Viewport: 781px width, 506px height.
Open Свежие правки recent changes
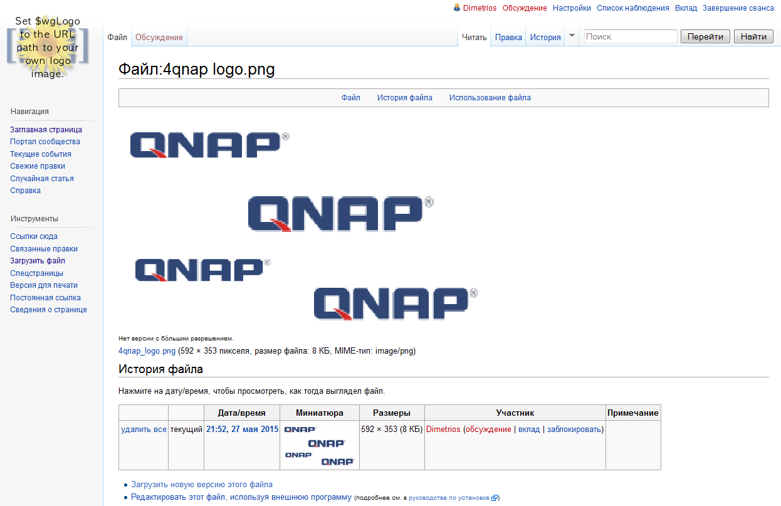[x=38, y=166]
